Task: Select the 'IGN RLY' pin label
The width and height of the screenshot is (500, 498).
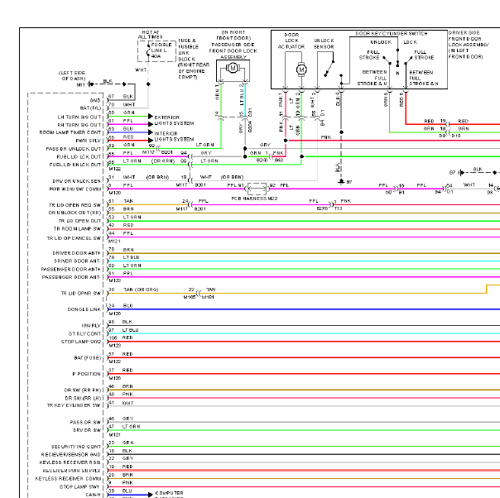Action: click(x=91, y=326)
